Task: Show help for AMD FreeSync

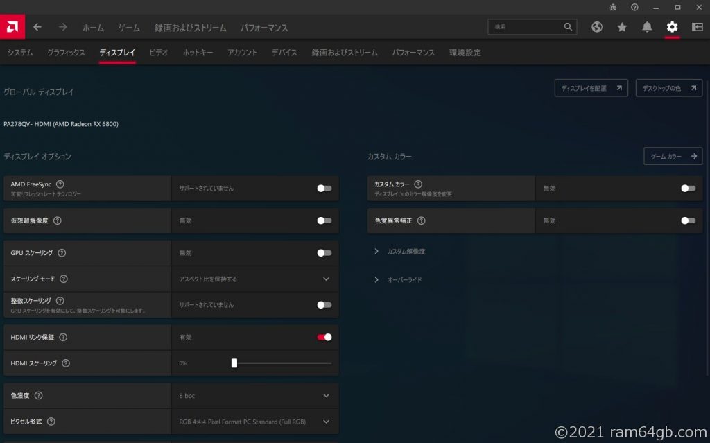Action: click(60, 184)
